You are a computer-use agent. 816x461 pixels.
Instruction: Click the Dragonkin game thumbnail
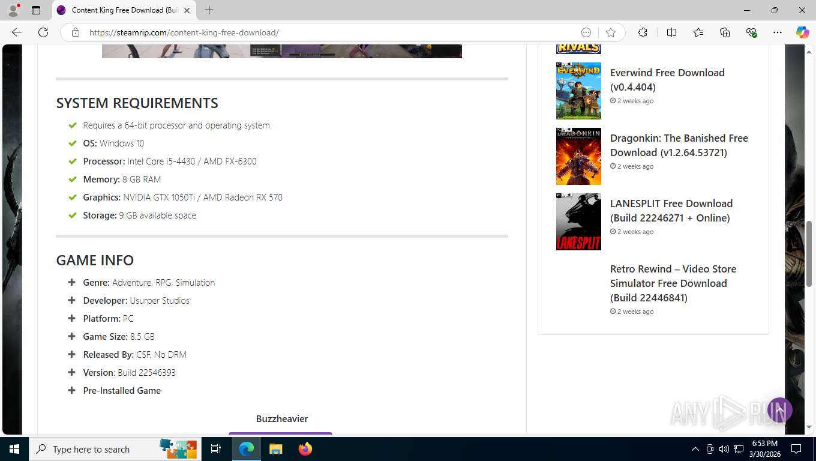578,156
